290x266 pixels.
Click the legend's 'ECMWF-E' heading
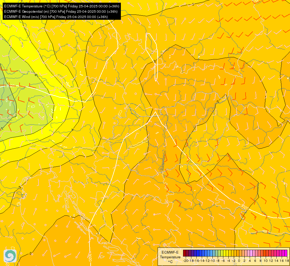(x=170, y=252)
